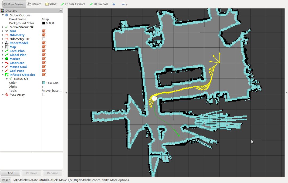288x183 pixels.
Task: Close the Displays panel
Action: pos(61,11)
